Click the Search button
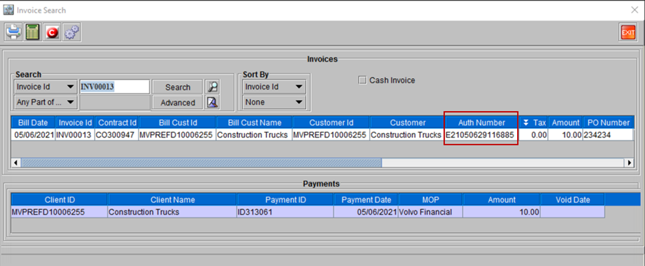This screenshot has width=645, height=266. pos(177,87)
